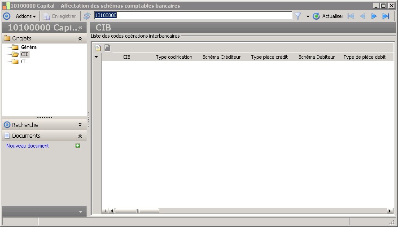Collapse the Documents section
398x227 pixels.
pyautogui.click(x=80, y=136)
